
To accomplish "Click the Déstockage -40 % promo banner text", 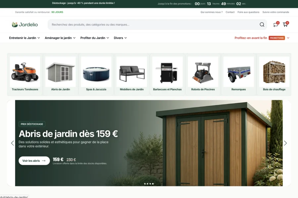I will (x=83, y=3).
